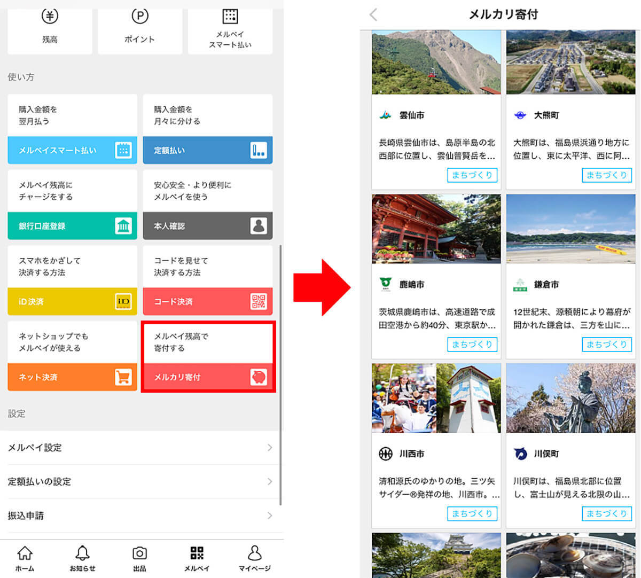641x578 pixels.
Task: Select the 残高 card label
Action: (50, 39)
